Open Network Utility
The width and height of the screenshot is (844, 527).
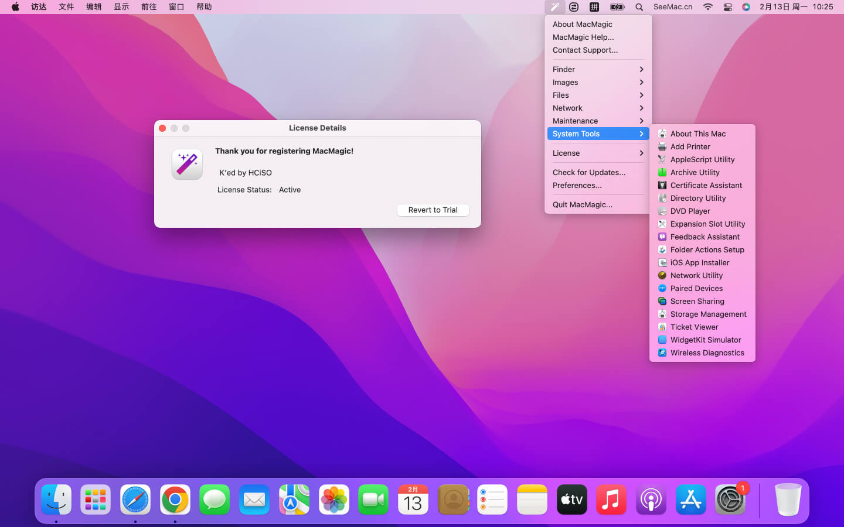[x=702, y=275]
